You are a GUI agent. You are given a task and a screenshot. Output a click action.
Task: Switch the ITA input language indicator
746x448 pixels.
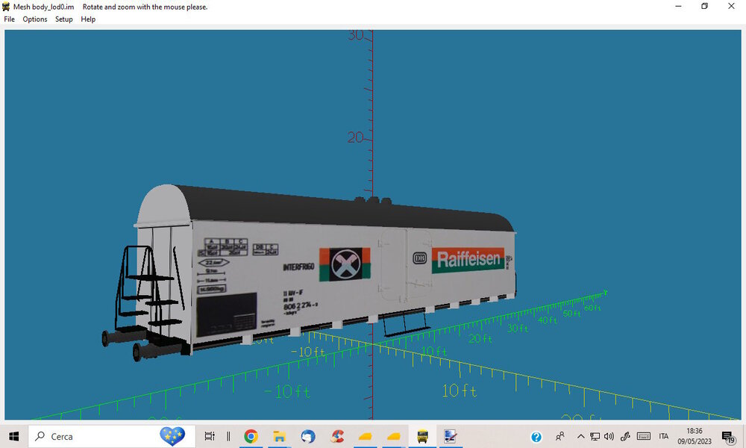pyautogui.click(x=664, y=436)
